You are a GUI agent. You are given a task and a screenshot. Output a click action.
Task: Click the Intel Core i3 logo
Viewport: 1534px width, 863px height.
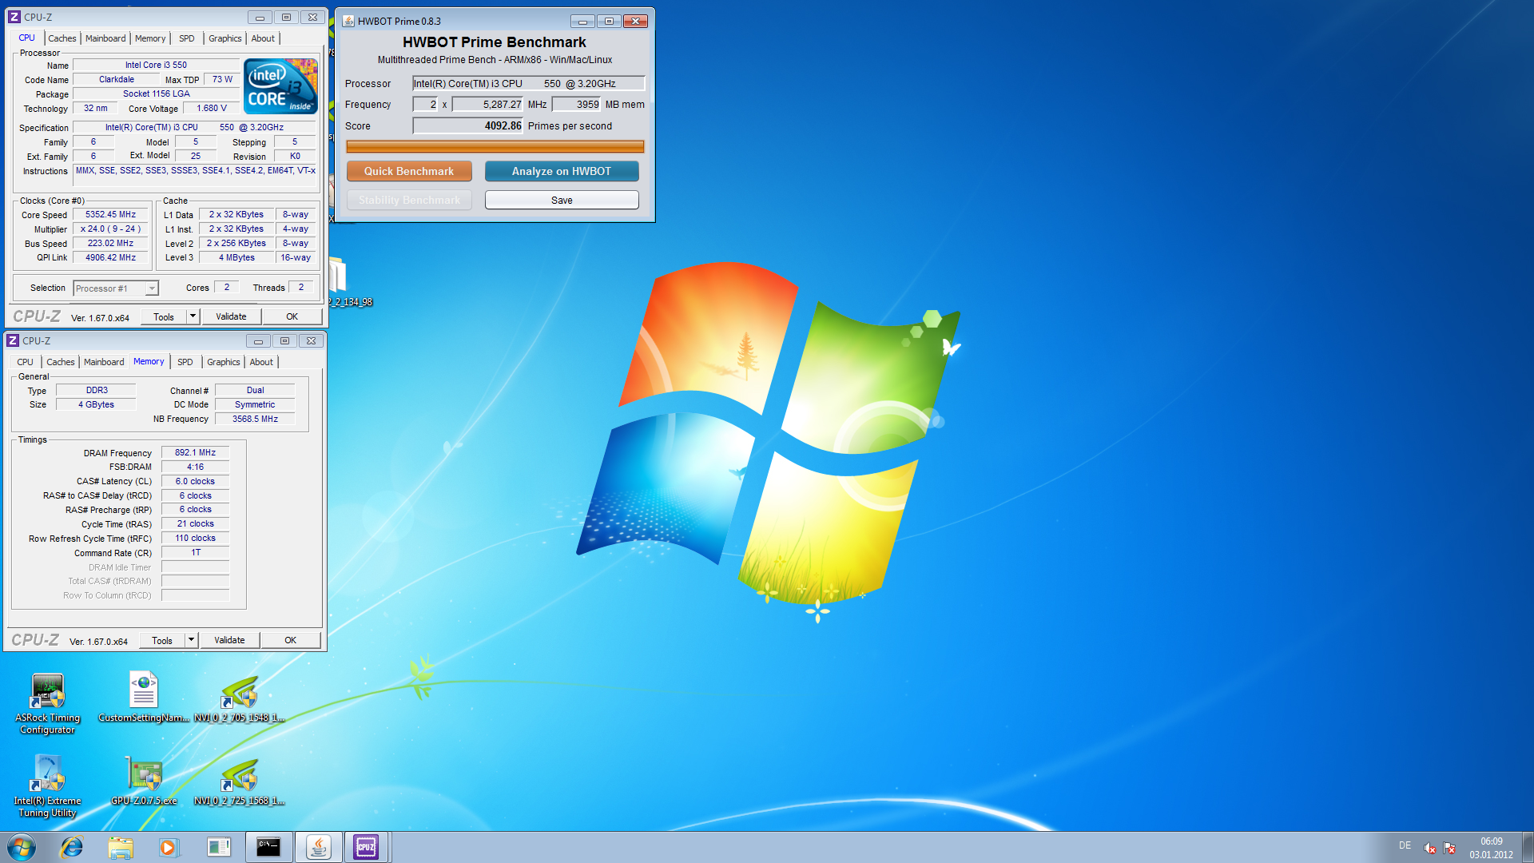point(280,86)
